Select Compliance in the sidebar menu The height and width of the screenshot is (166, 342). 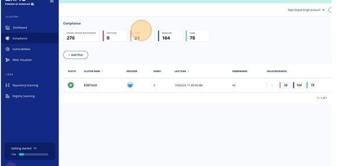point(20,38)
